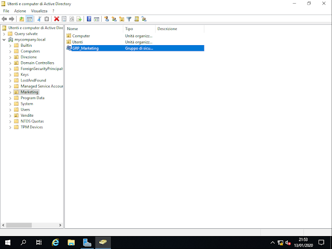This screenshot has width=332, height=249.
Task: Select NTDS Quotas in tree
Action: click(32, 121)
